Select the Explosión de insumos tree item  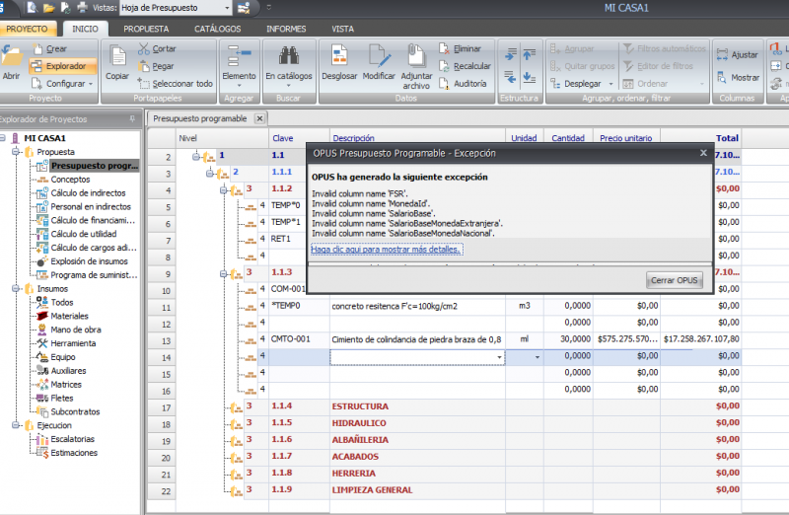click(x=88, y=261)
